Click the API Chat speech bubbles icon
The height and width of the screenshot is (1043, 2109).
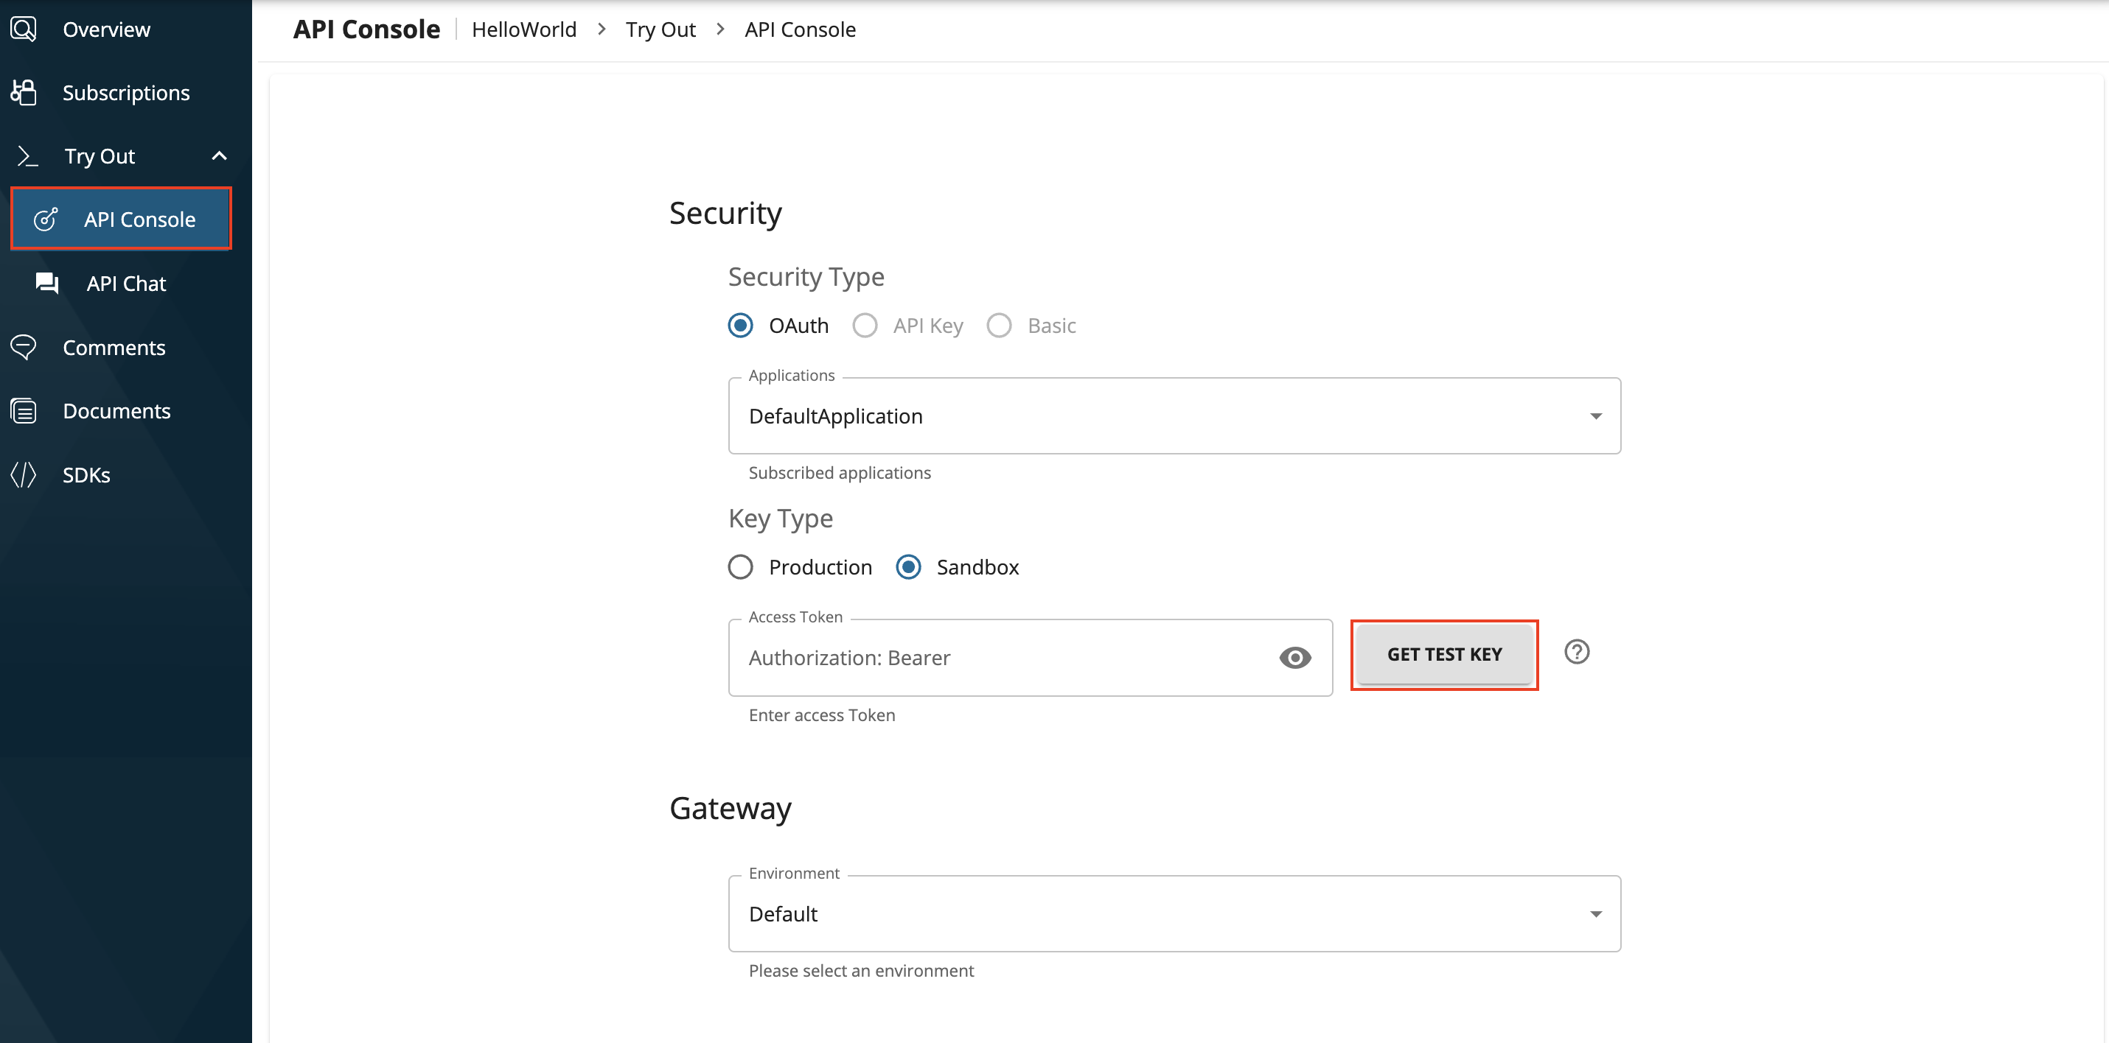(x=46, y=283)
